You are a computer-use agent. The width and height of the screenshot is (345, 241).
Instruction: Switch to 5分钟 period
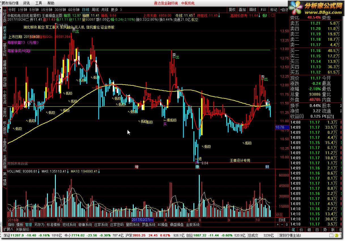35,10
